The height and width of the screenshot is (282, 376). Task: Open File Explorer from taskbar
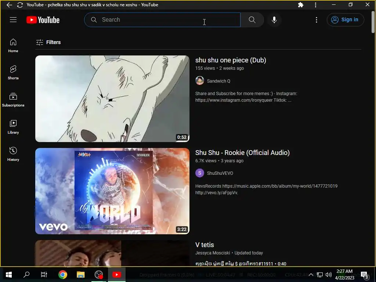[x=80, y=275]
